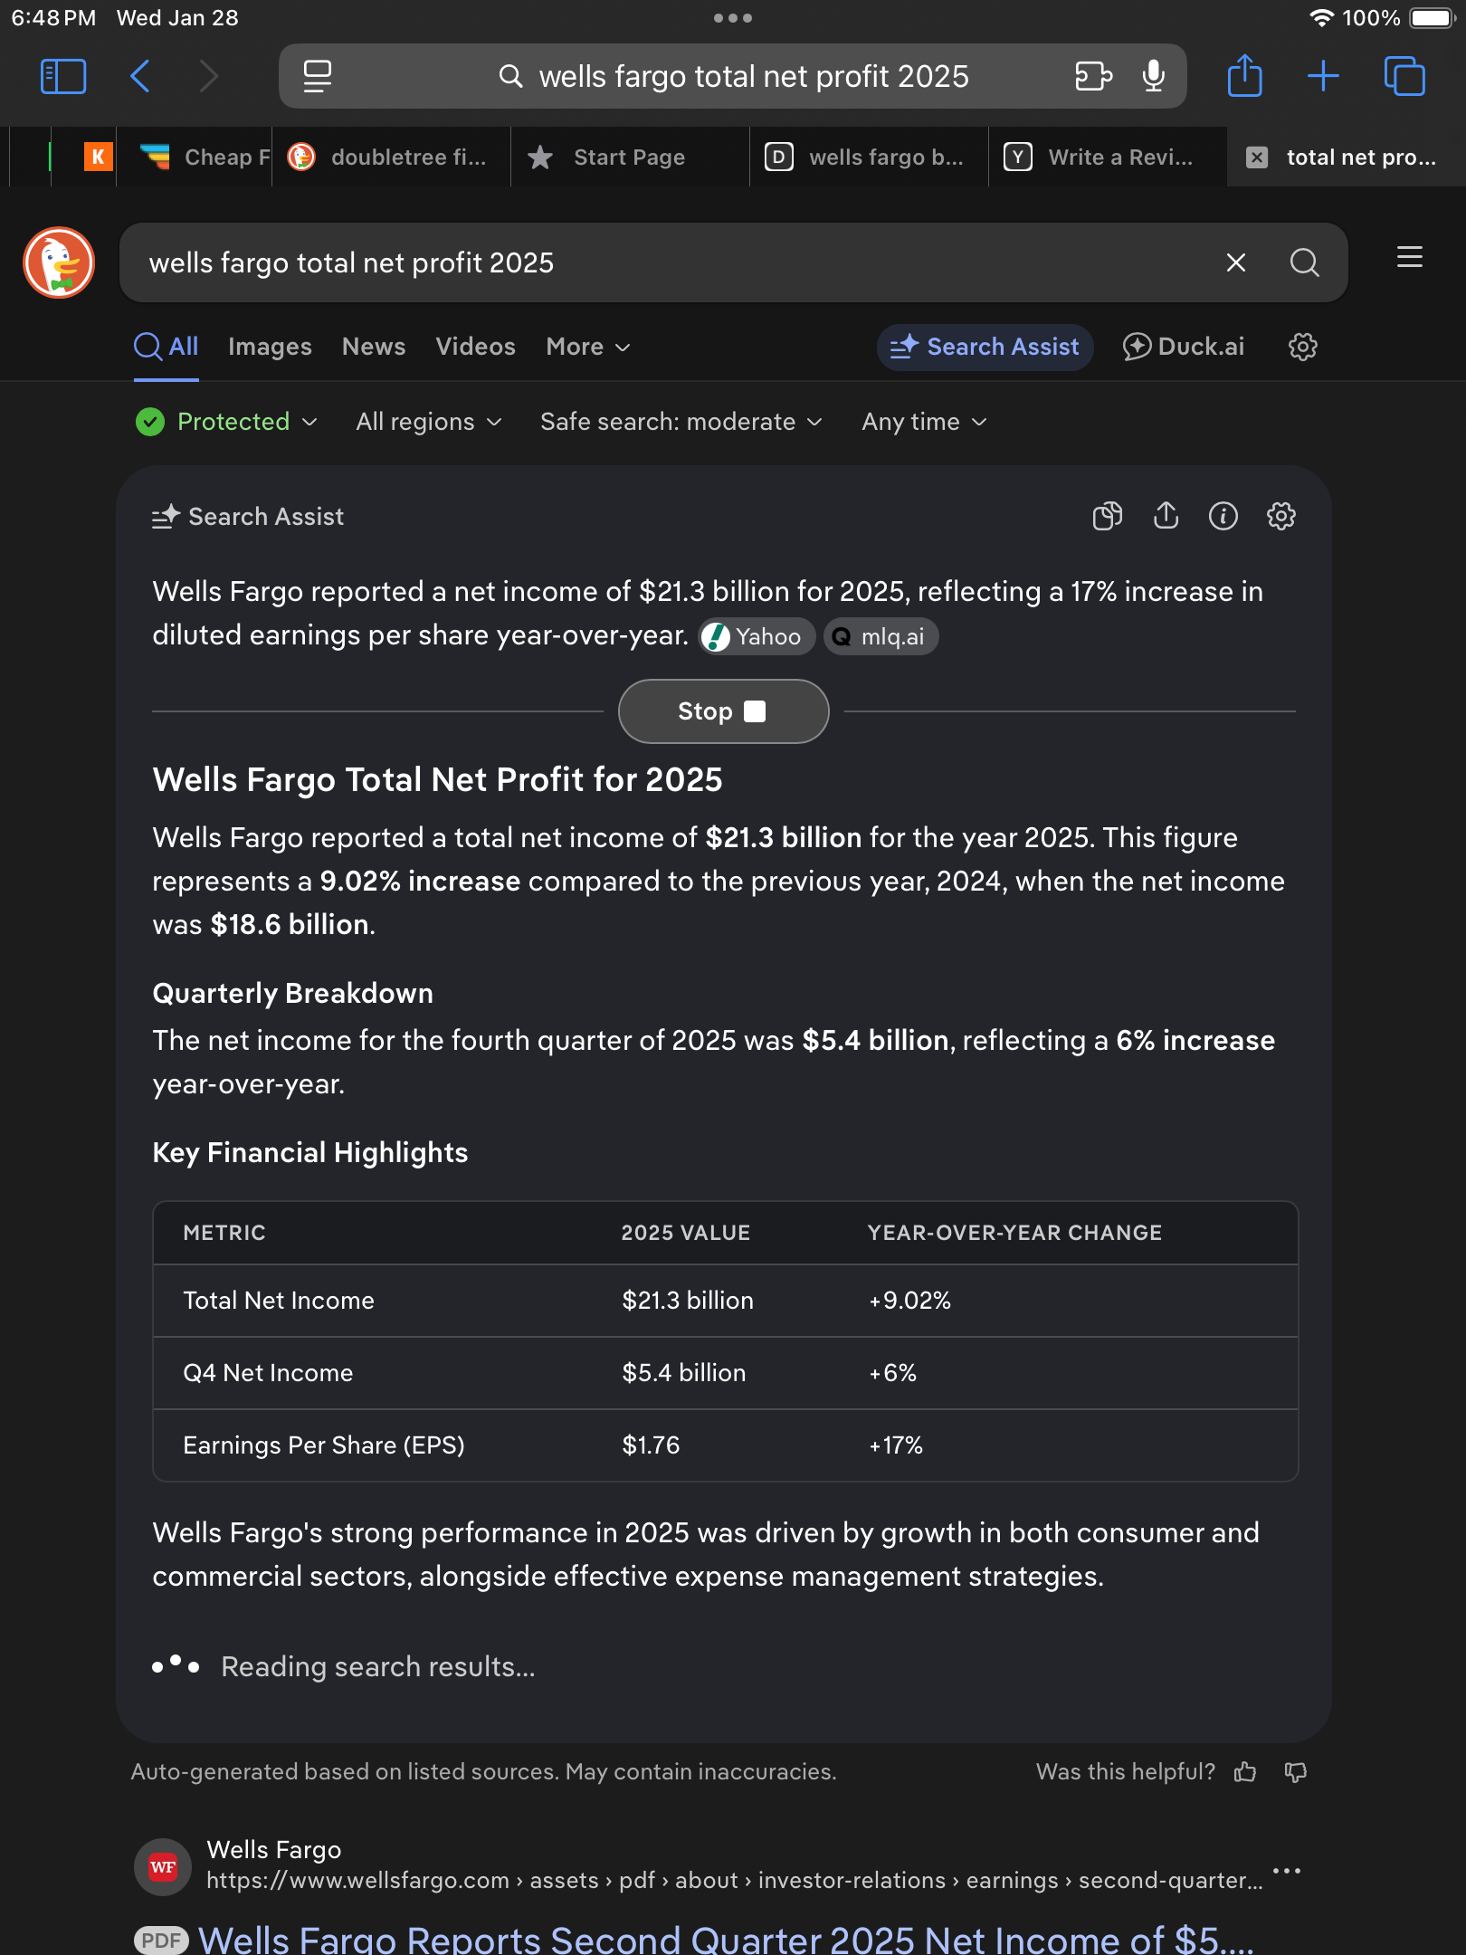Open the All regions dropdown

tap(428, 422)
